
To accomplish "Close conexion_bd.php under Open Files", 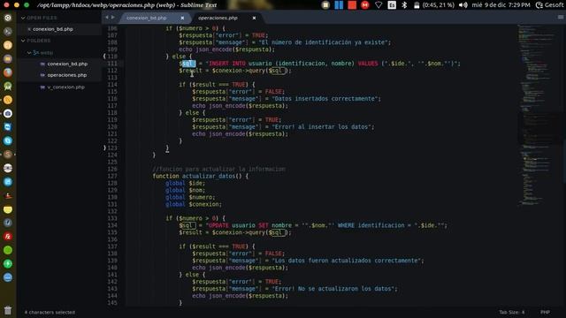I will click(29, 29).
